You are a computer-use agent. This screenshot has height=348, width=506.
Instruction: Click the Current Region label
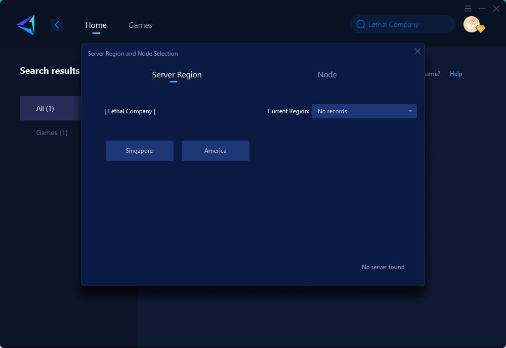click(x=288, y=111)
